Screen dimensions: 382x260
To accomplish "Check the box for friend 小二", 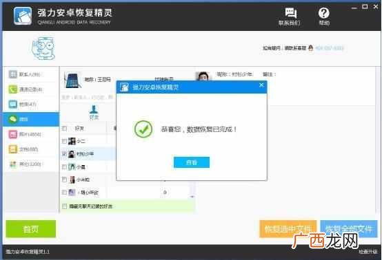I will point(64,141).
